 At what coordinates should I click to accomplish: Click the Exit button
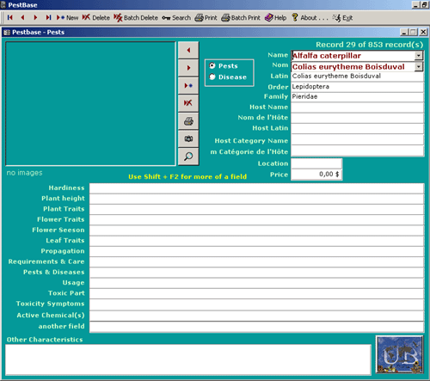(342, 18)
